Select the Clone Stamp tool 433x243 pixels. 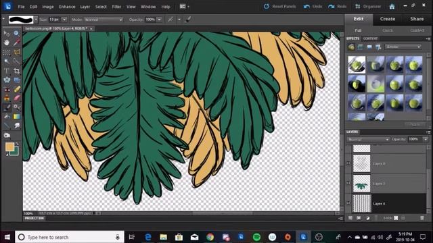(x=7, y=98)
